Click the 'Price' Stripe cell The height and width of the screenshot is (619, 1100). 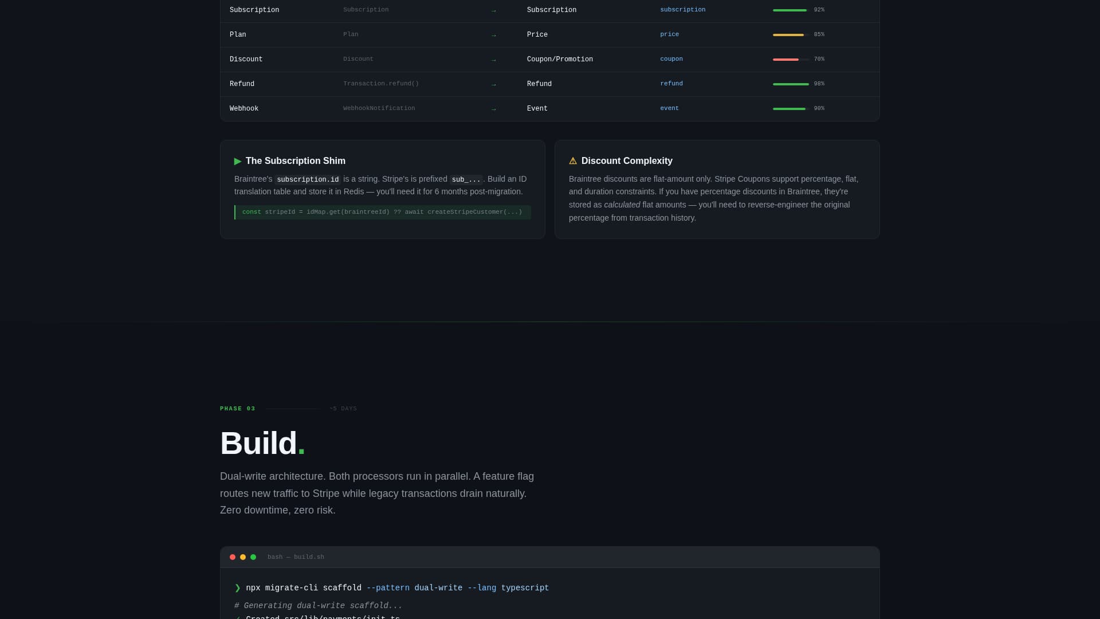tap(537, 35)
